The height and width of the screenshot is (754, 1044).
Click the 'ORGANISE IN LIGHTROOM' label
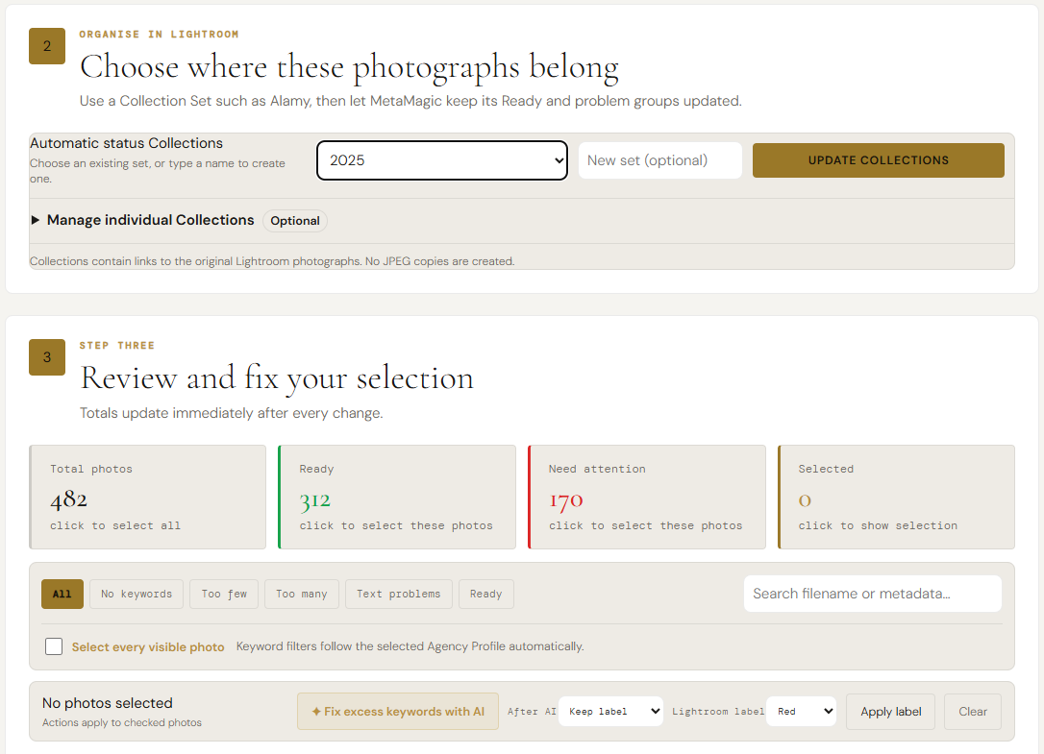(159, 35)
